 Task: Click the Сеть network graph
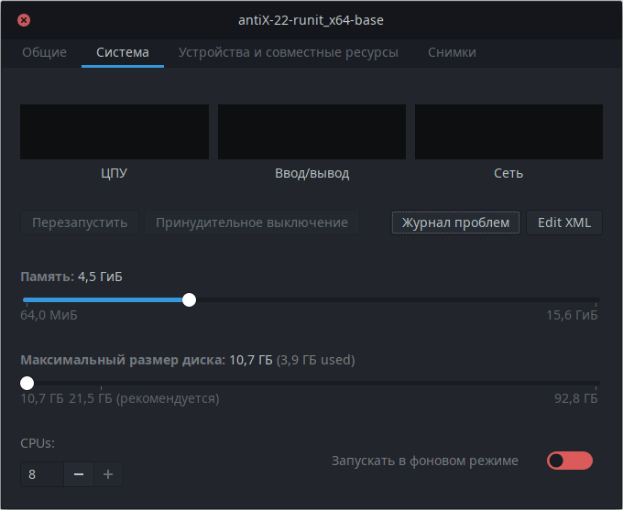tap(508, 132)
